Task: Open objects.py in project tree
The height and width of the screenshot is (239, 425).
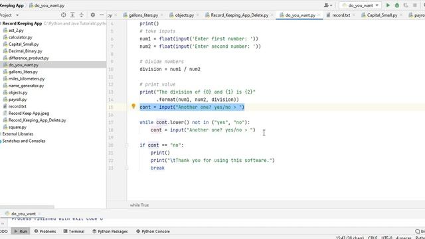Action: click(18, 92)
